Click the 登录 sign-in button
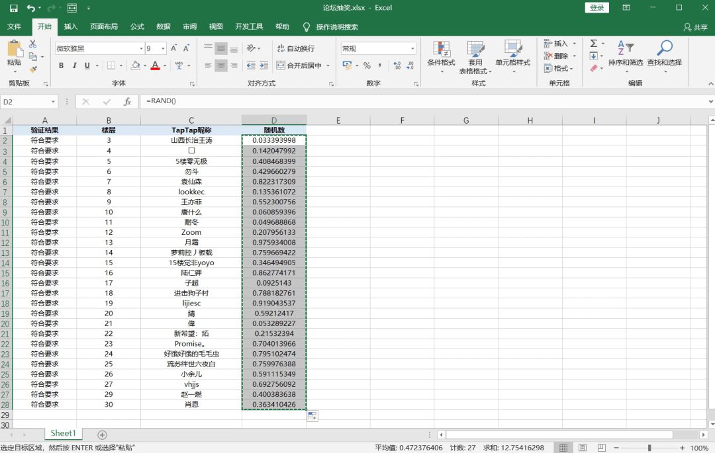 [x=597, y=8]
